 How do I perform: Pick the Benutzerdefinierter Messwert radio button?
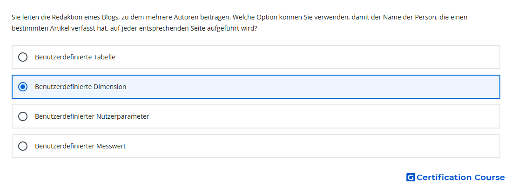click(x=23, y=146)
